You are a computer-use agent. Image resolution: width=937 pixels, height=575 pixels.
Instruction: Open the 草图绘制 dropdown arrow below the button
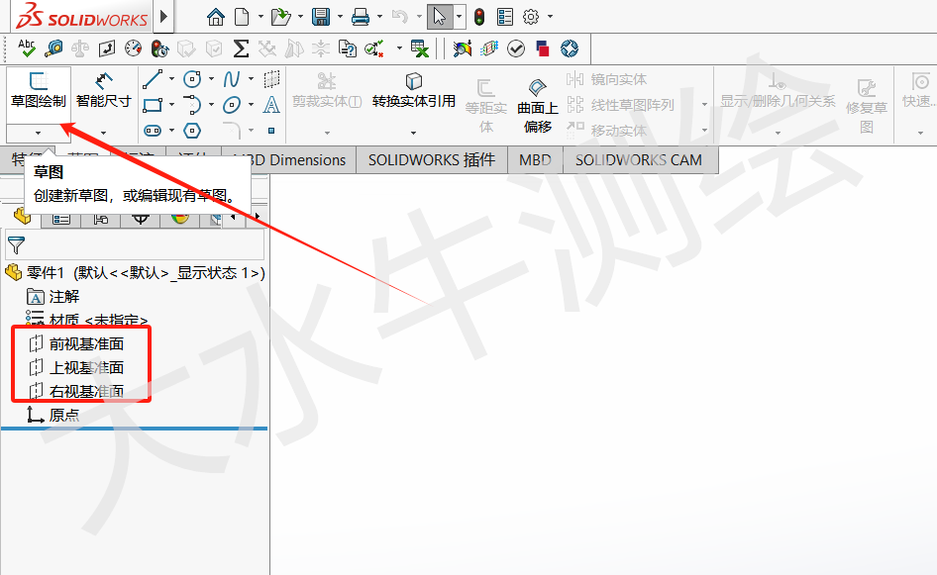tap(37, 131)
